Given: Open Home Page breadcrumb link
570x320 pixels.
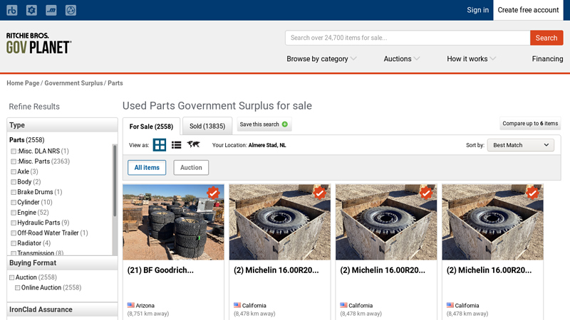Looking at the screenshot, I should pos(23,83).
